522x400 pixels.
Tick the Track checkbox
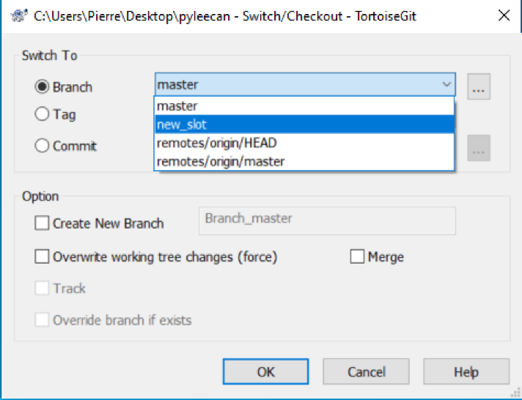42,288
